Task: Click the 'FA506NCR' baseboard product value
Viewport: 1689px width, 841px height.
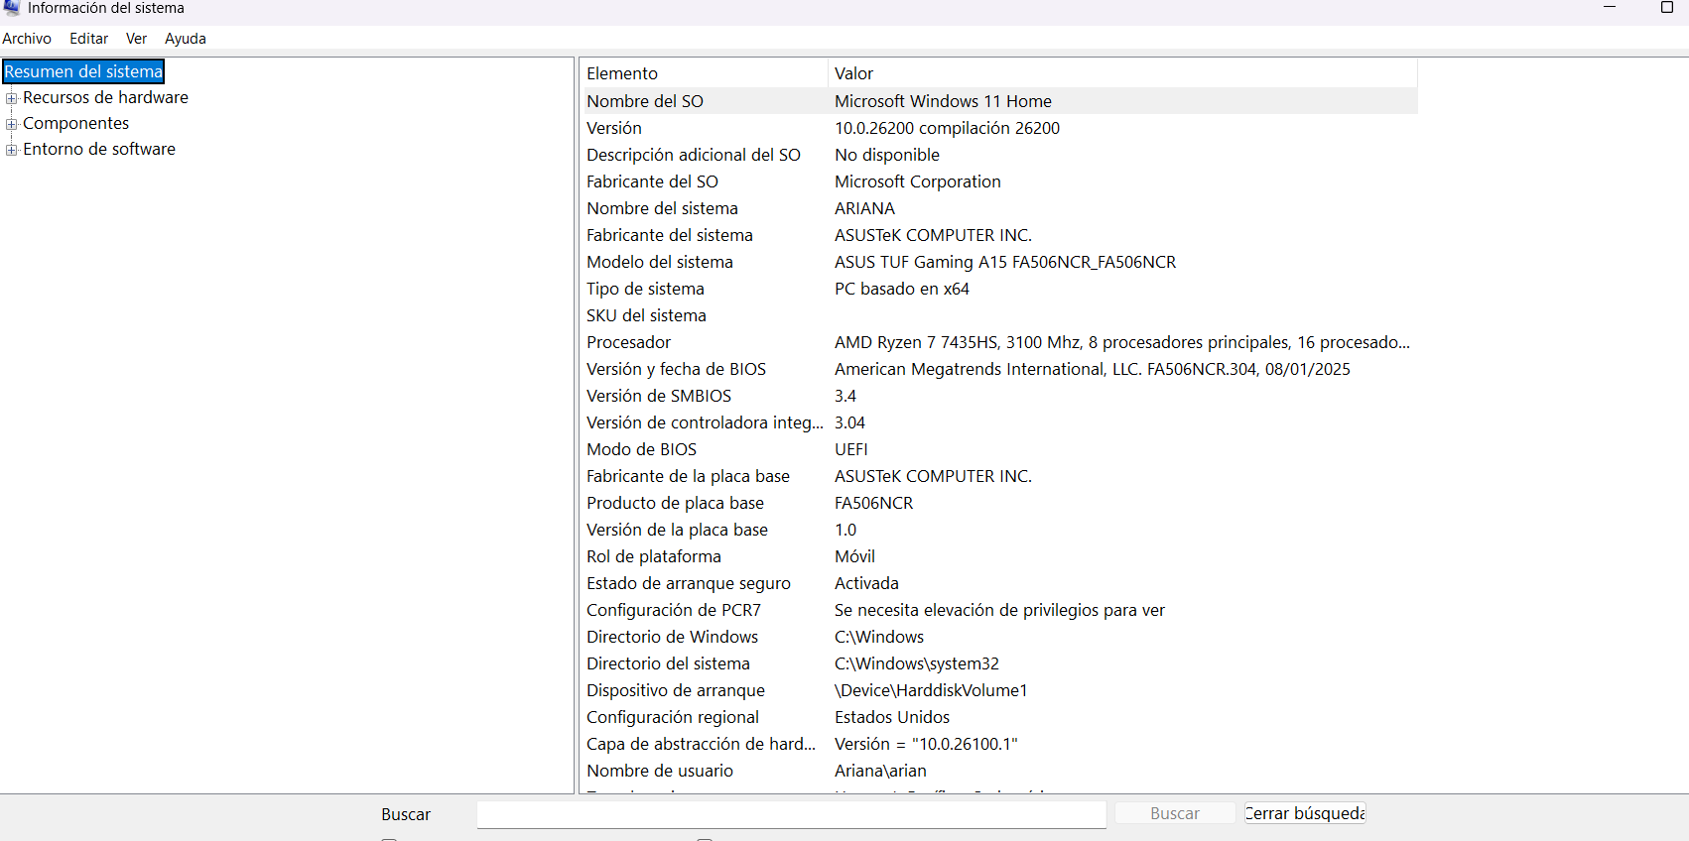Action: tap(873, 503)
